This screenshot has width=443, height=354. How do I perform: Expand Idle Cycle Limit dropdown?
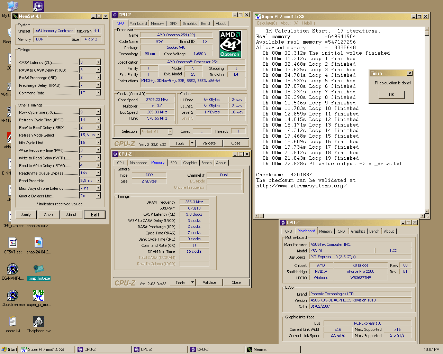[98, 142]
